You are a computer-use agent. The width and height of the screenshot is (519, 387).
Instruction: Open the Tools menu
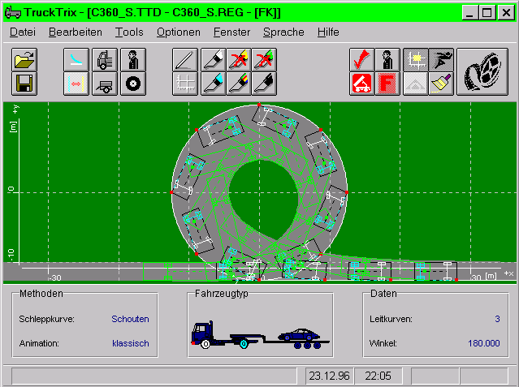point(129,32)
